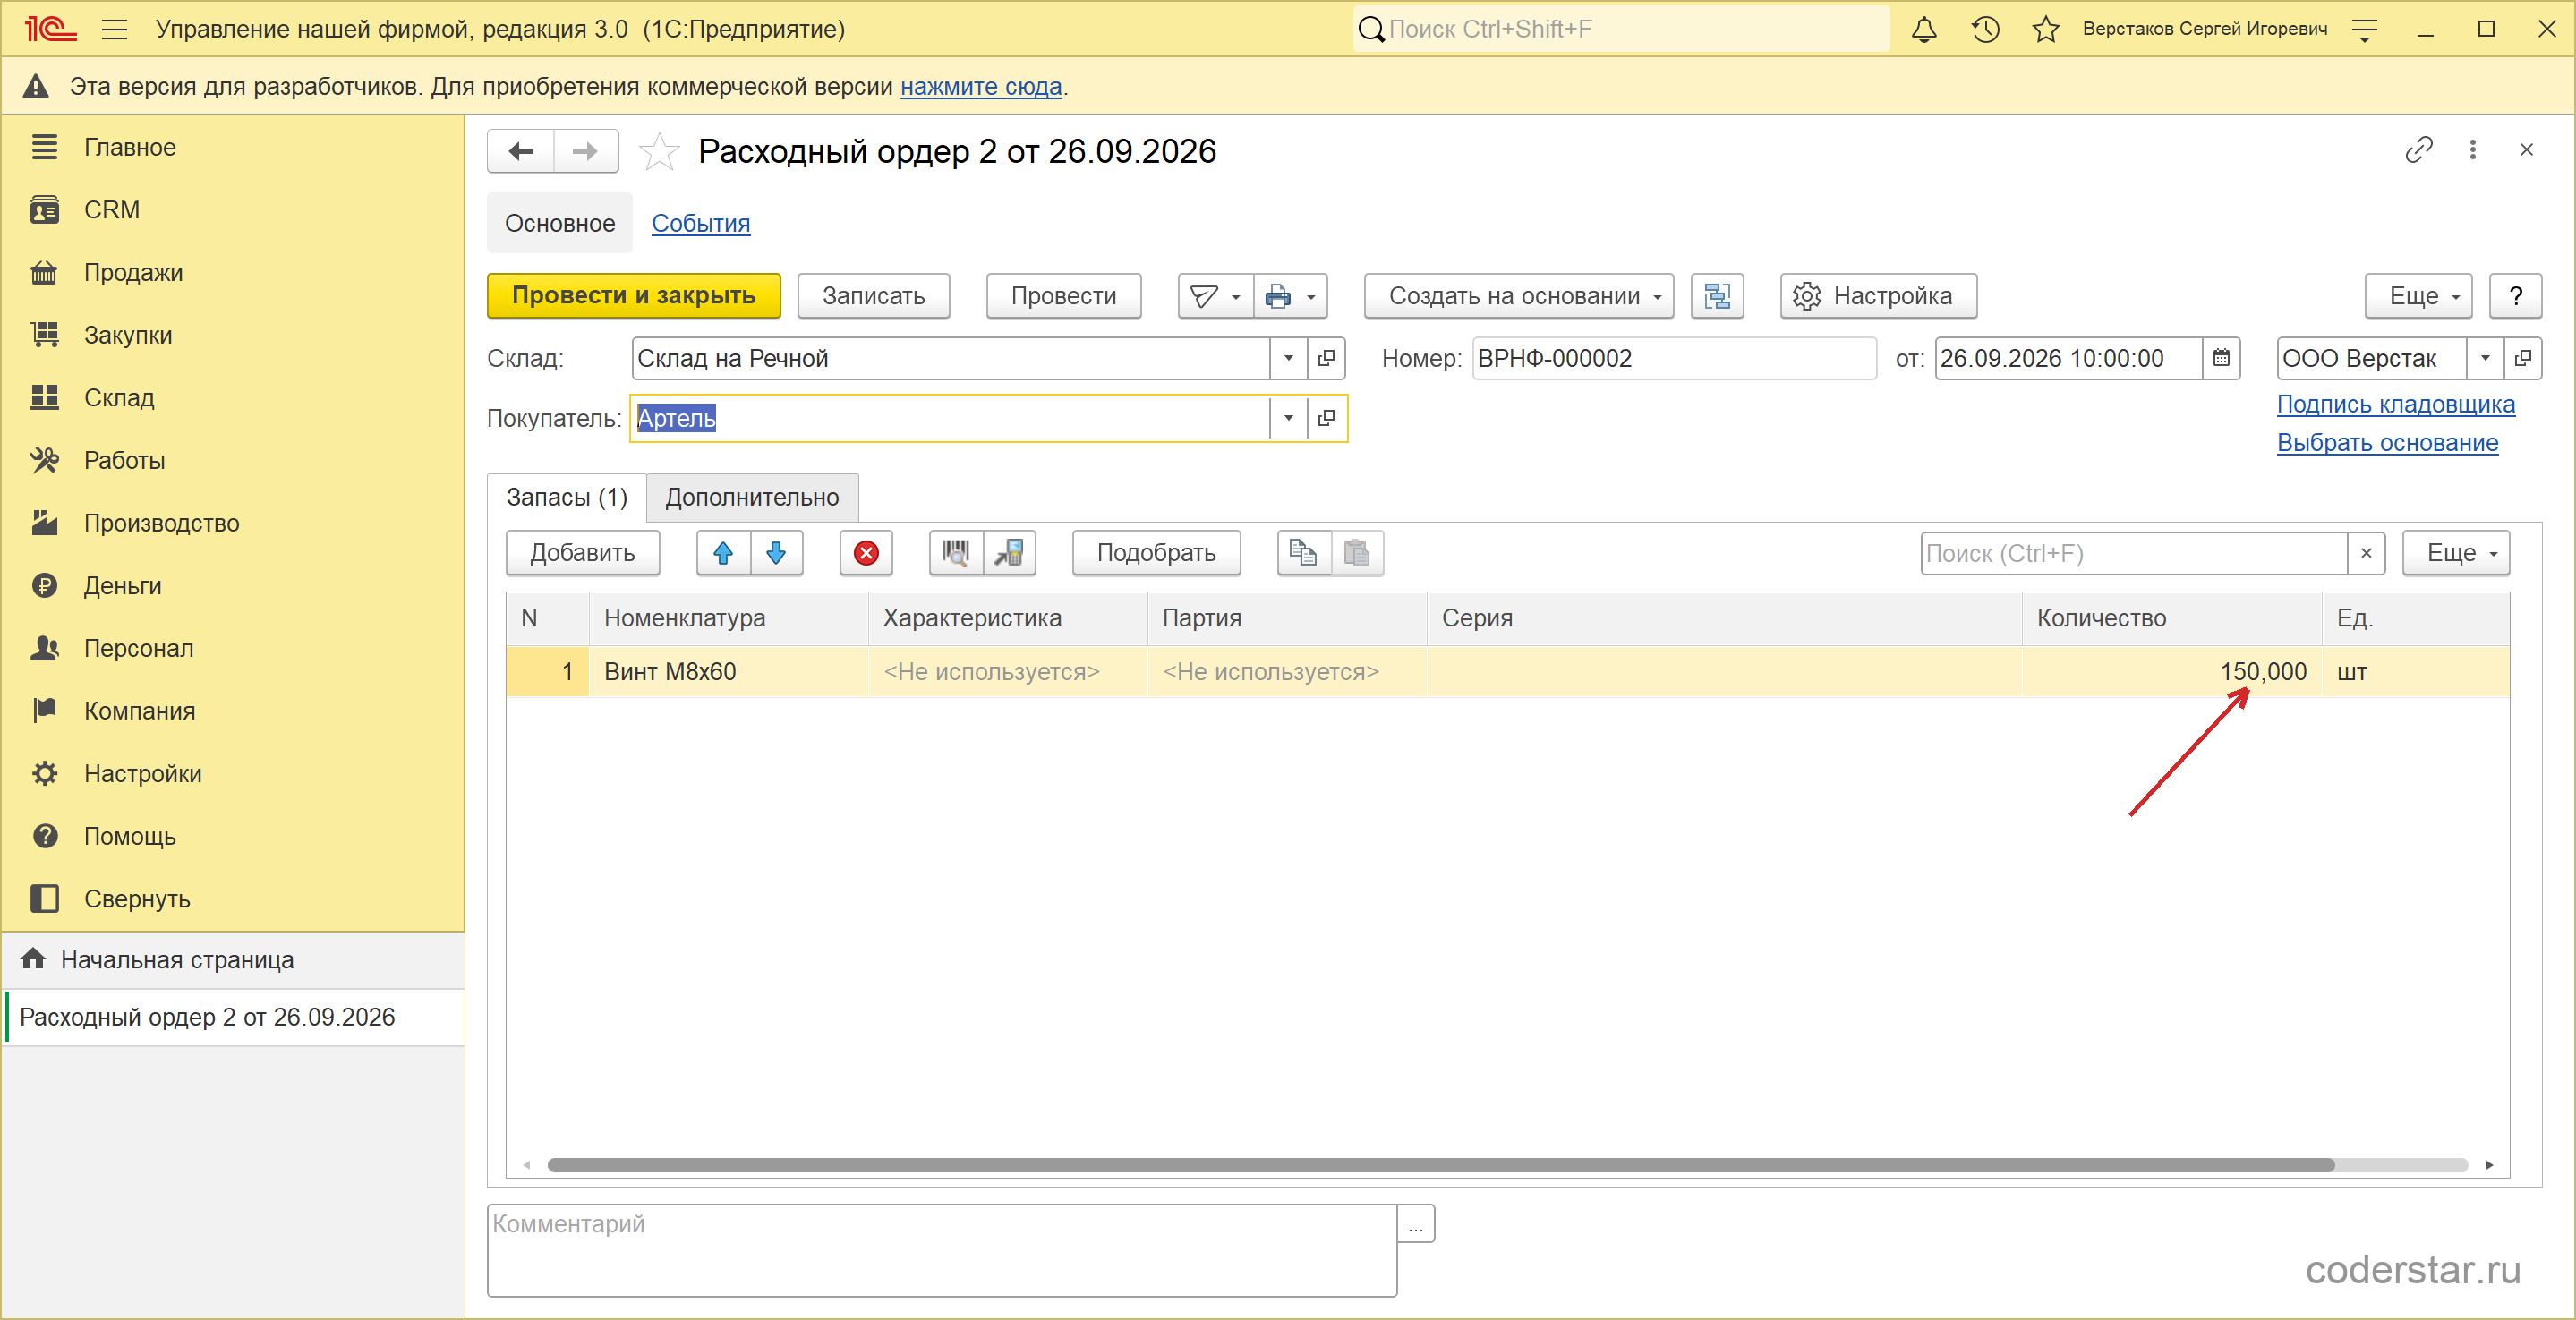This screenshot has height=1320, width=2576.
Task: Move row down with blue arrow
Action: coord(776,553)
